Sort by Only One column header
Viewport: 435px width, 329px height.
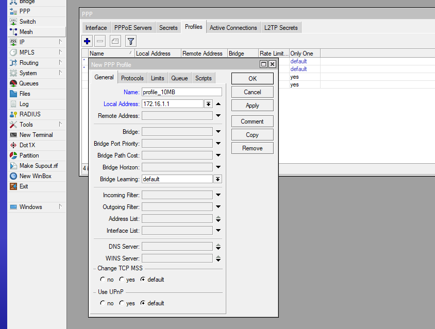[x=305, y=53]
